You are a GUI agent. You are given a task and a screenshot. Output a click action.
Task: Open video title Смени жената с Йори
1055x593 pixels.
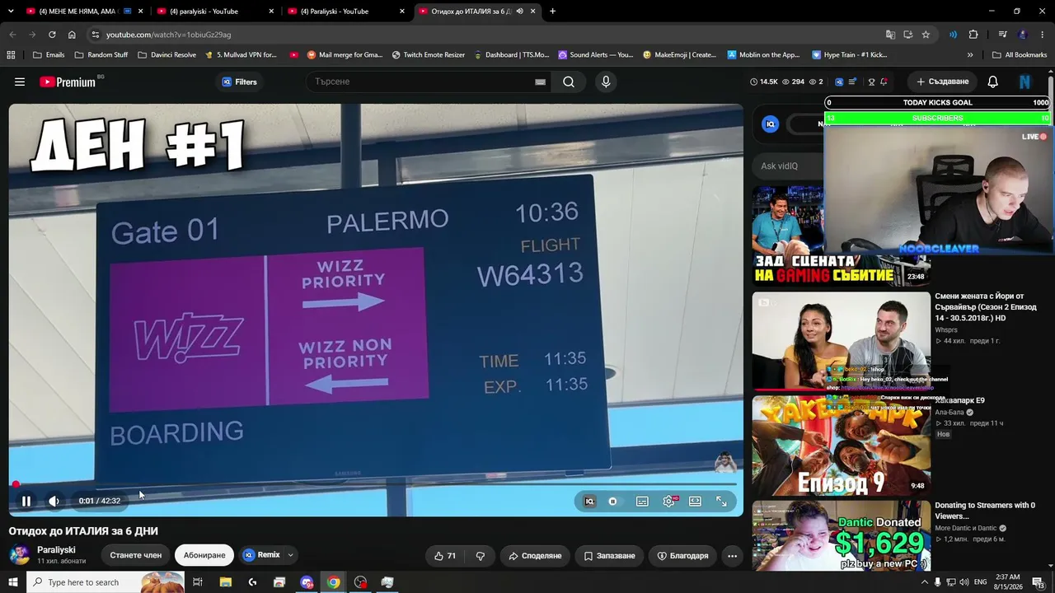(x=986, y=306)
